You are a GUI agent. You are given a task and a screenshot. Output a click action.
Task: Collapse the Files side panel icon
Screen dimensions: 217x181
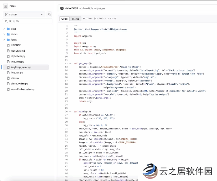pos(5,6)
